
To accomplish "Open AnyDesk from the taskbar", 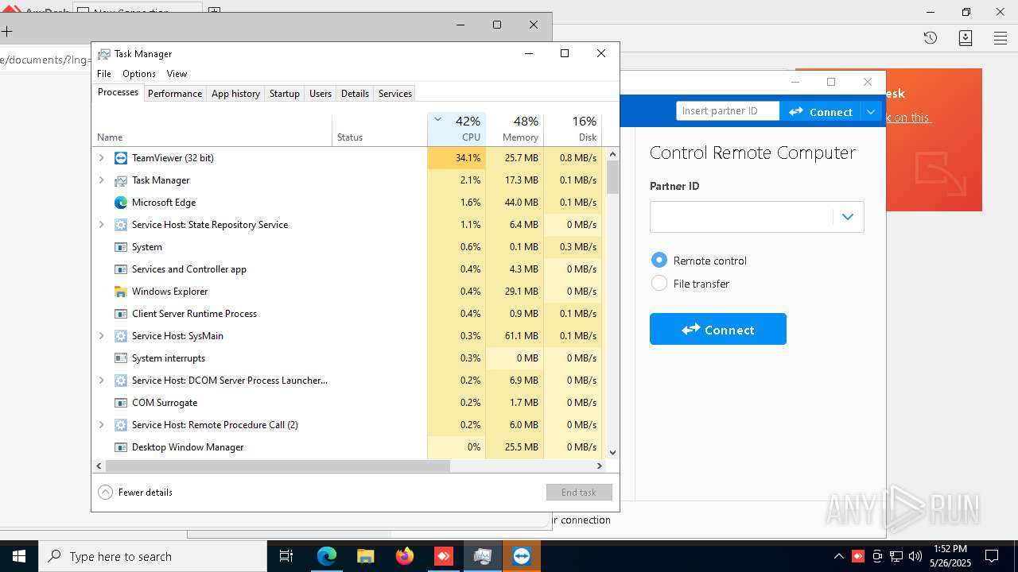I will point(444,556).
